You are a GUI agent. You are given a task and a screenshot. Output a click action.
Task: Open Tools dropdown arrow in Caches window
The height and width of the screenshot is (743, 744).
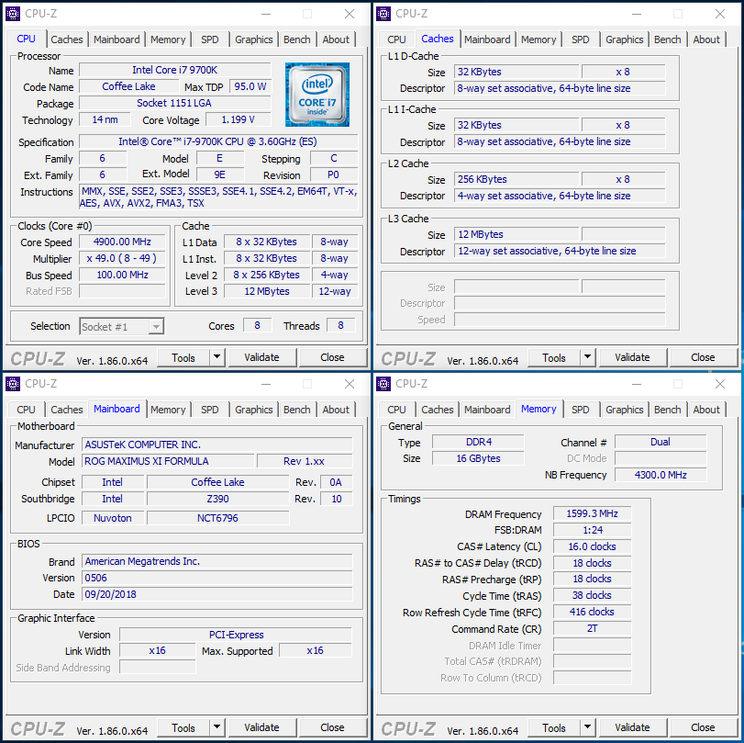(587, 356)
